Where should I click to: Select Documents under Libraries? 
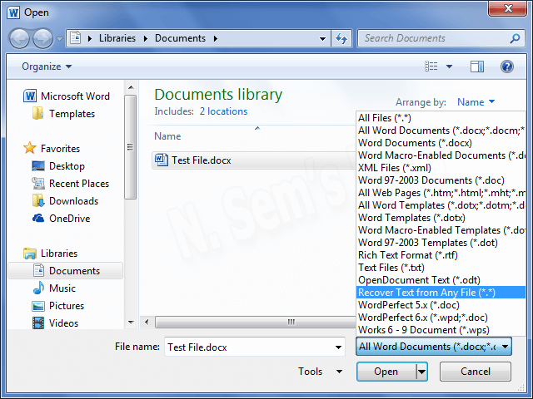pos(65,271)
